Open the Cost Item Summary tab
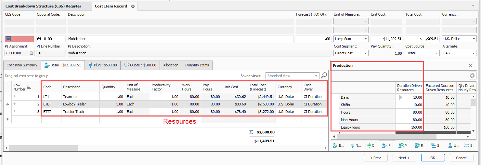 pyautogui.click(x=22, y=65)
